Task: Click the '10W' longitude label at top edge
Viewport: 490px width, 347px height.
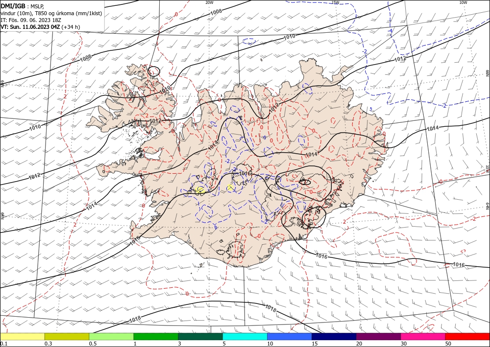Action: 463,2
